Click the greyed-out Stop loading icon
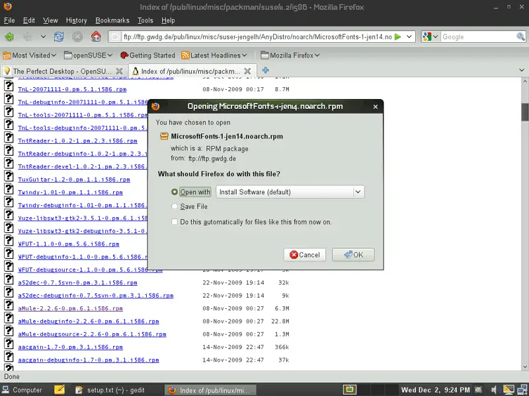Viewport: 529px width, 396px height. click(77, 37)
